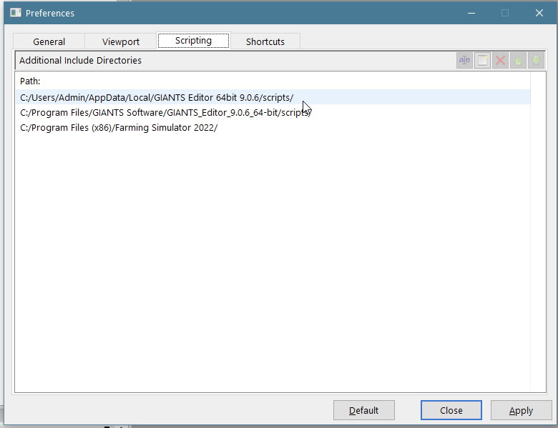The image size is (558, 428).
Task: Select the Farming Simulator 2022 path
Action: tap(119, 128)
